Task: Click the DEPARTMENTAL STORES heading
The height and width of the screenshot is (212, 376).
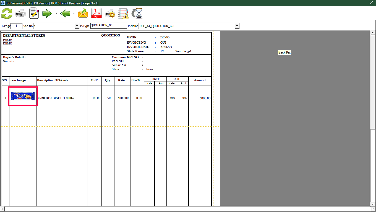Action: (24, 36)
